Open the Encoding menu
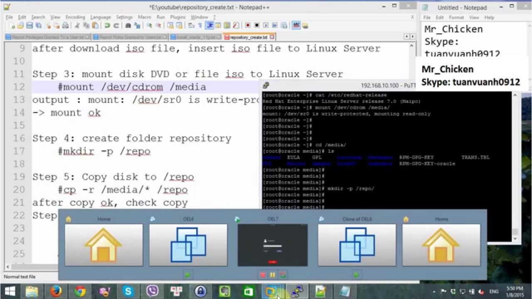532x299 pixels. 75,17
